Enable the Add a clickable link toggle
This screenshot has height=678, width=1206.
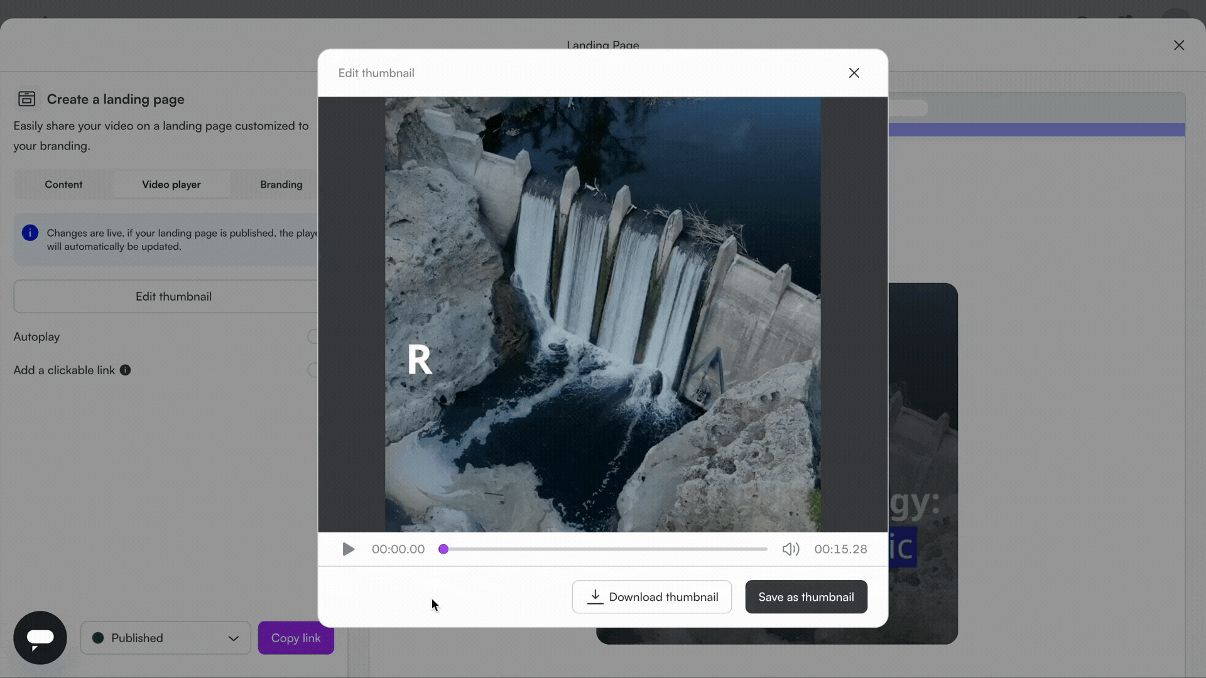[x=313, y=370]
